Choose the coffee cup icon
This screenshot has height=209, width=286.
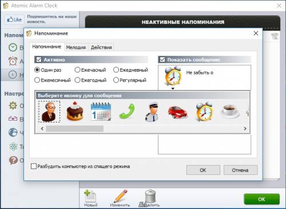pos(230,112)
